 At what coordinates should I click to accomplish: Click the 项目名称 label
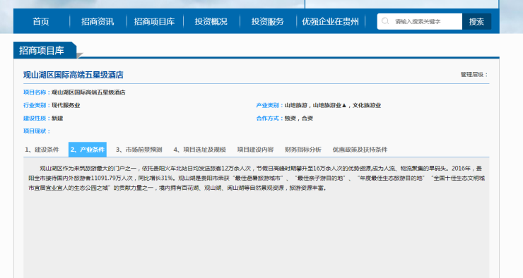click(36, 92)
